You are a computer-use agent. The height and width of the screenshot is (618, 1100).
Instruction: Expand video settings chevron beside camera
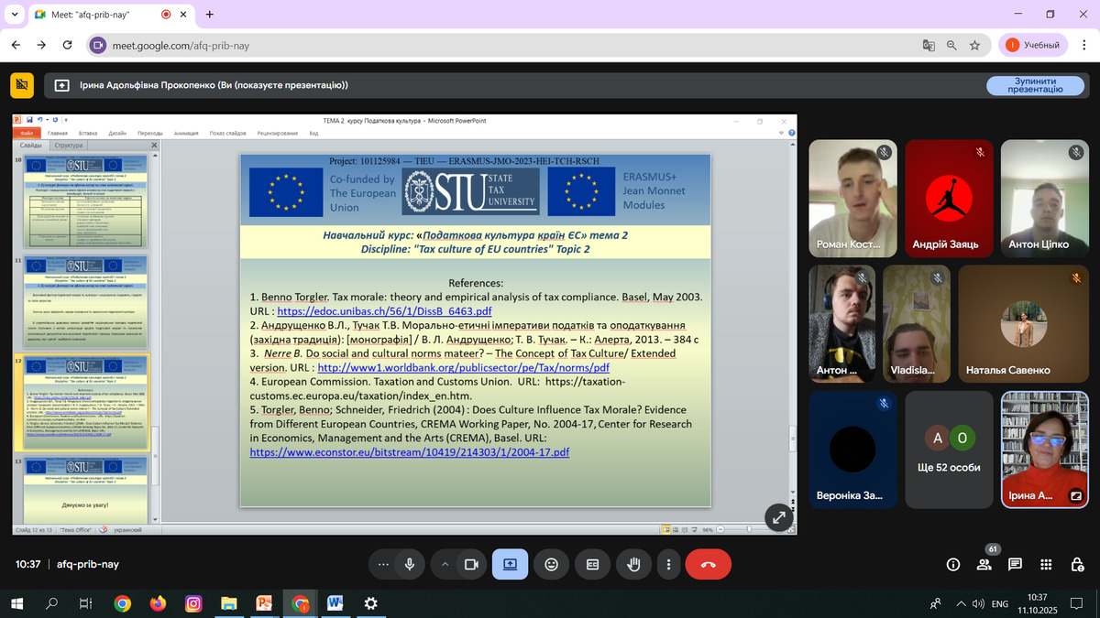click(445, 565)
